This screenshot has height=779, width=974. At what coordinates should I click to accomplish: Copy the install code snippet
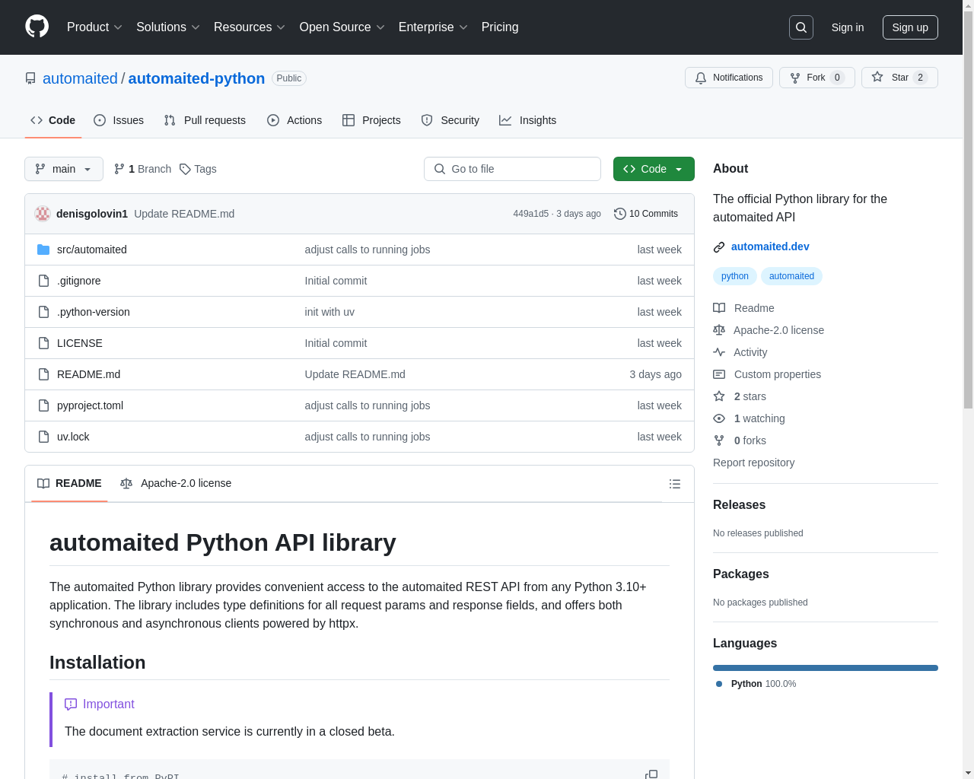pyautogui.click(x=651, y=774)
